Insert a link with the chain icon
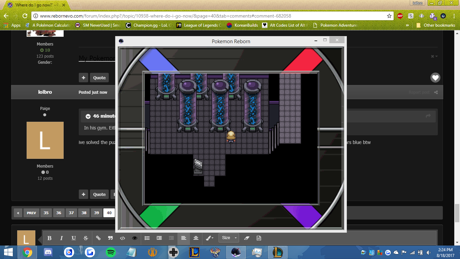The width and height of the screenshot is (460, 259). pyautogui.click(x=98, y=238)
